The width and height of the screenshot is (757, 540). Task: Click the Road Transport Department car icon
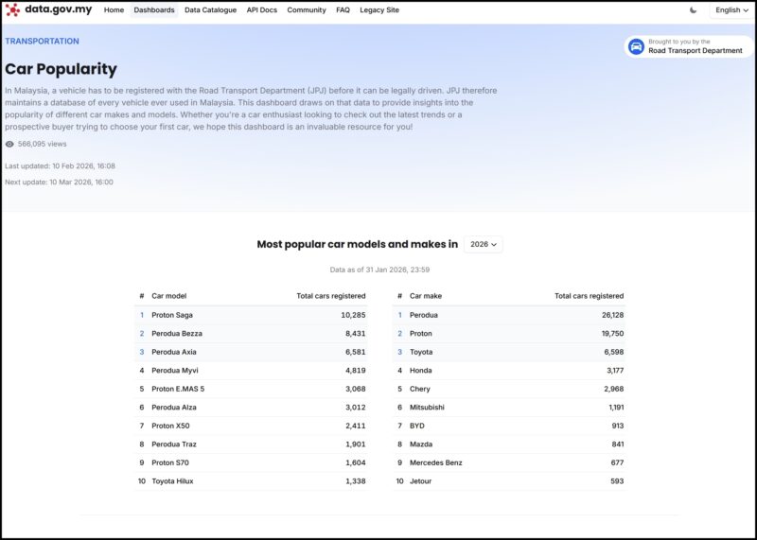(636, 46)
